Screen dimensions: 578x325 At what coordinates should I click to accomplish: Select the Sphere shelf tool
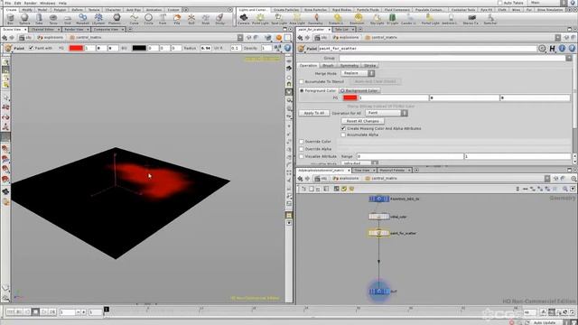(x=24, y=19)
